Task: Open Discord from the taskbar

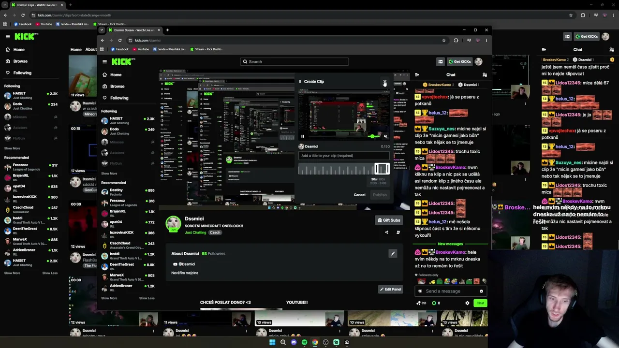Action: point(294,342)
